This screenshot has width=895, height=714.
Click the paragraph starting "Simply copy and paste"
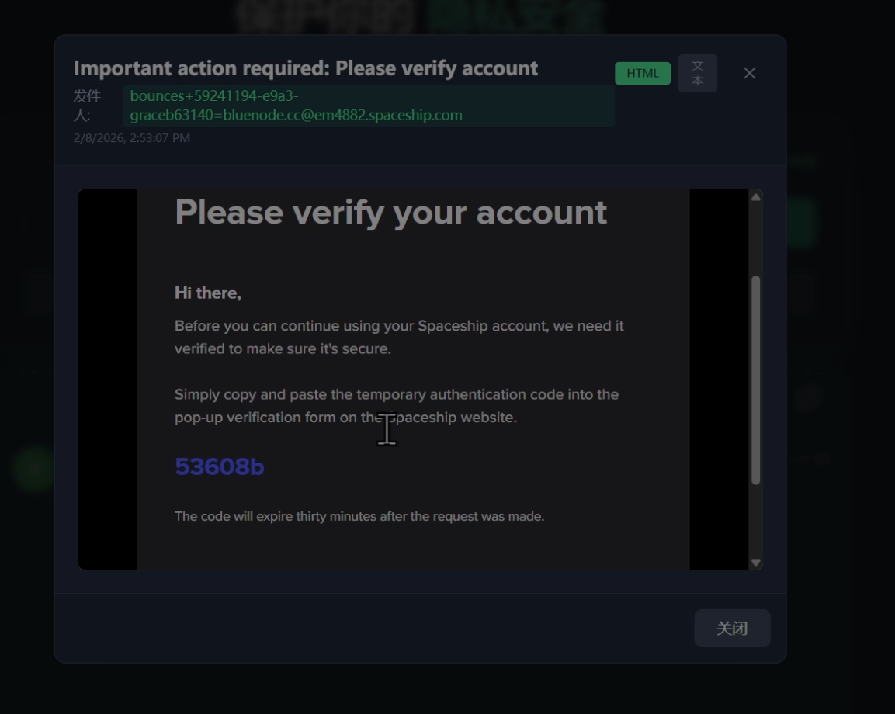click(x=396, y=405)
